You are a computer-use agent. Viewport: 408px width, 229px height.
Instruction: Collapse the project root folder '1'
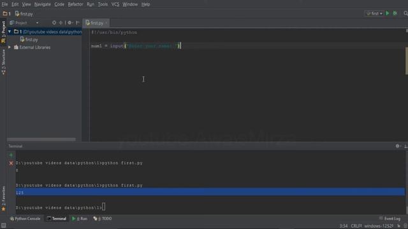pyautogui.click(x=10, y=32)
